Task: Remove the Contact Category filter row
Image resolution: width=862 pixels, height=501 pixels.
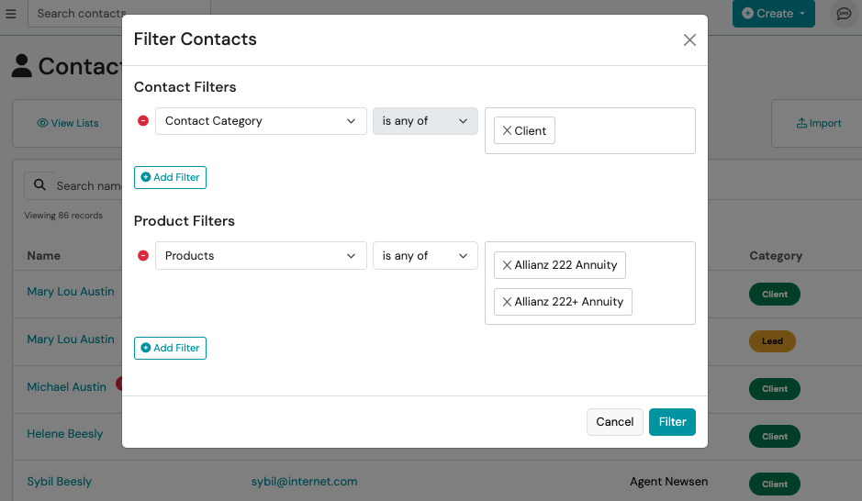Action: 143,121
